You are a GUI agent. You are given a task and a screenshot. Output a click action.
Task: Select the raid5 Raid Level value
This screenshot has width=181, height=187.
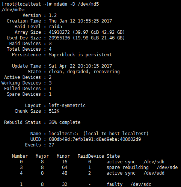(56, 27)
